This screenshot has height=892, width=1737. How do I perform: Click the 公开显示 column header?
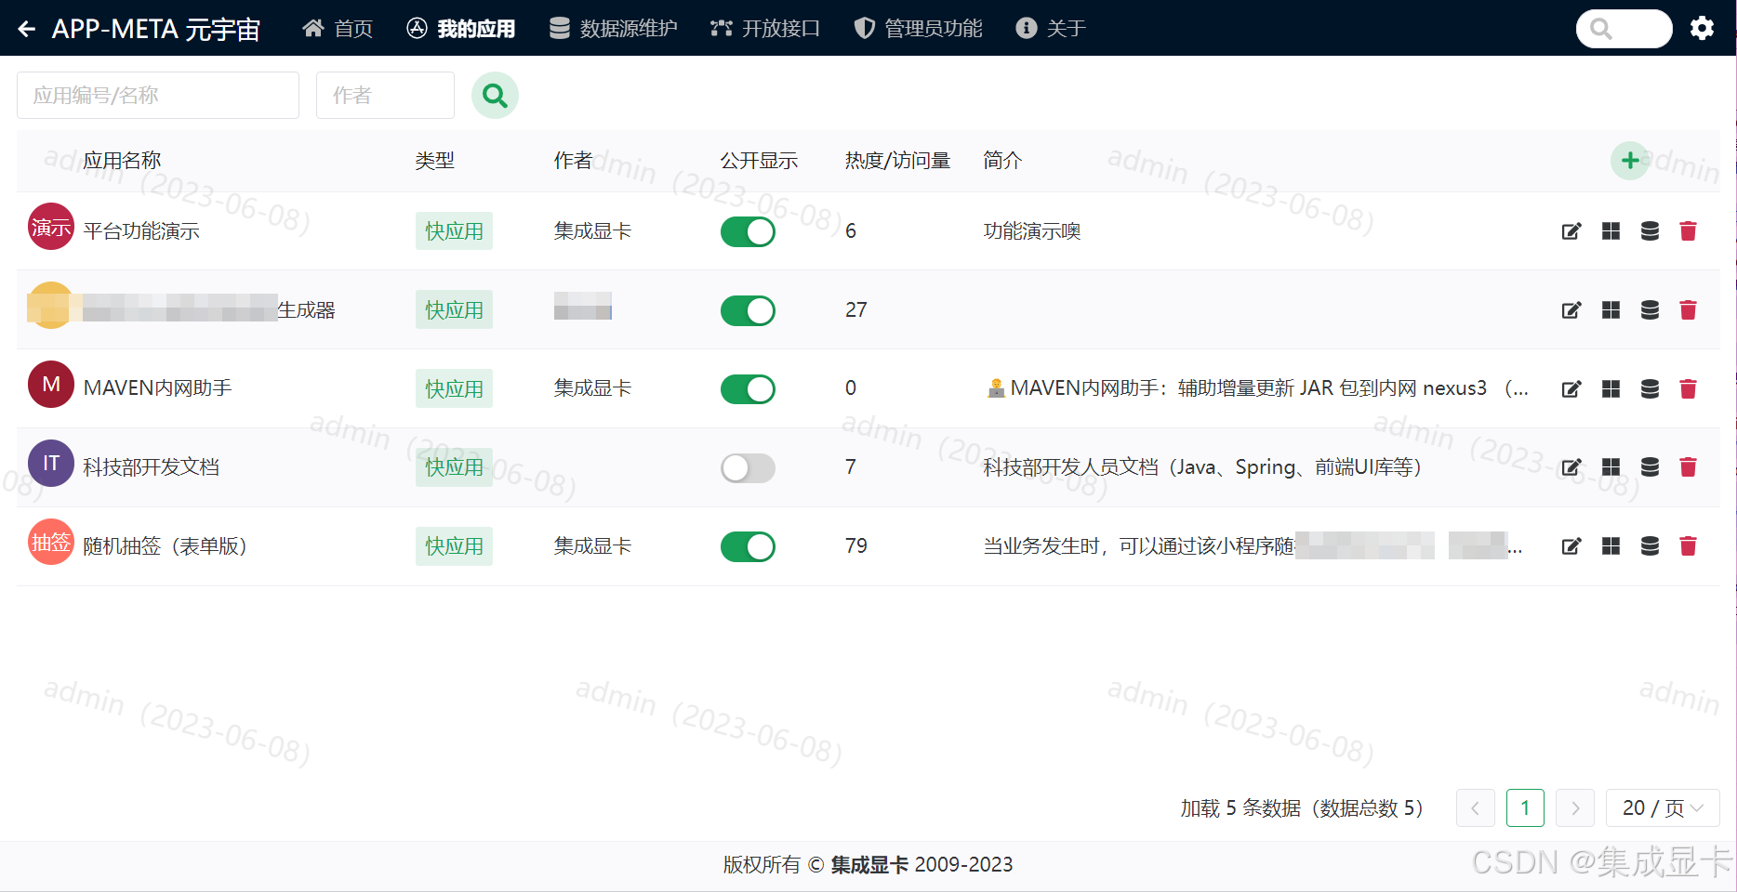pyautogui.click(x=759, y=161)
